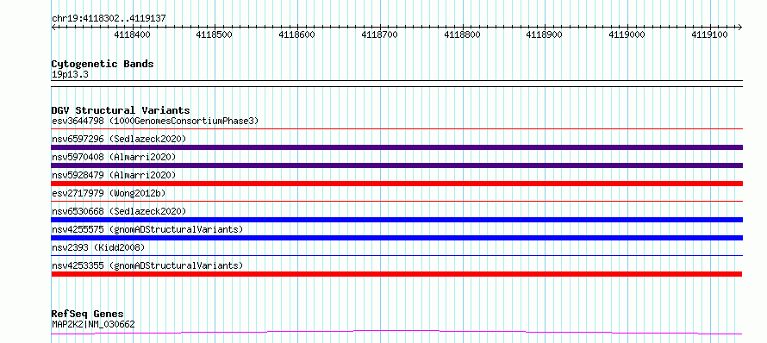
Task: Click the MAP2K2|NM_030662 gene label
Action: coord(93,324)
